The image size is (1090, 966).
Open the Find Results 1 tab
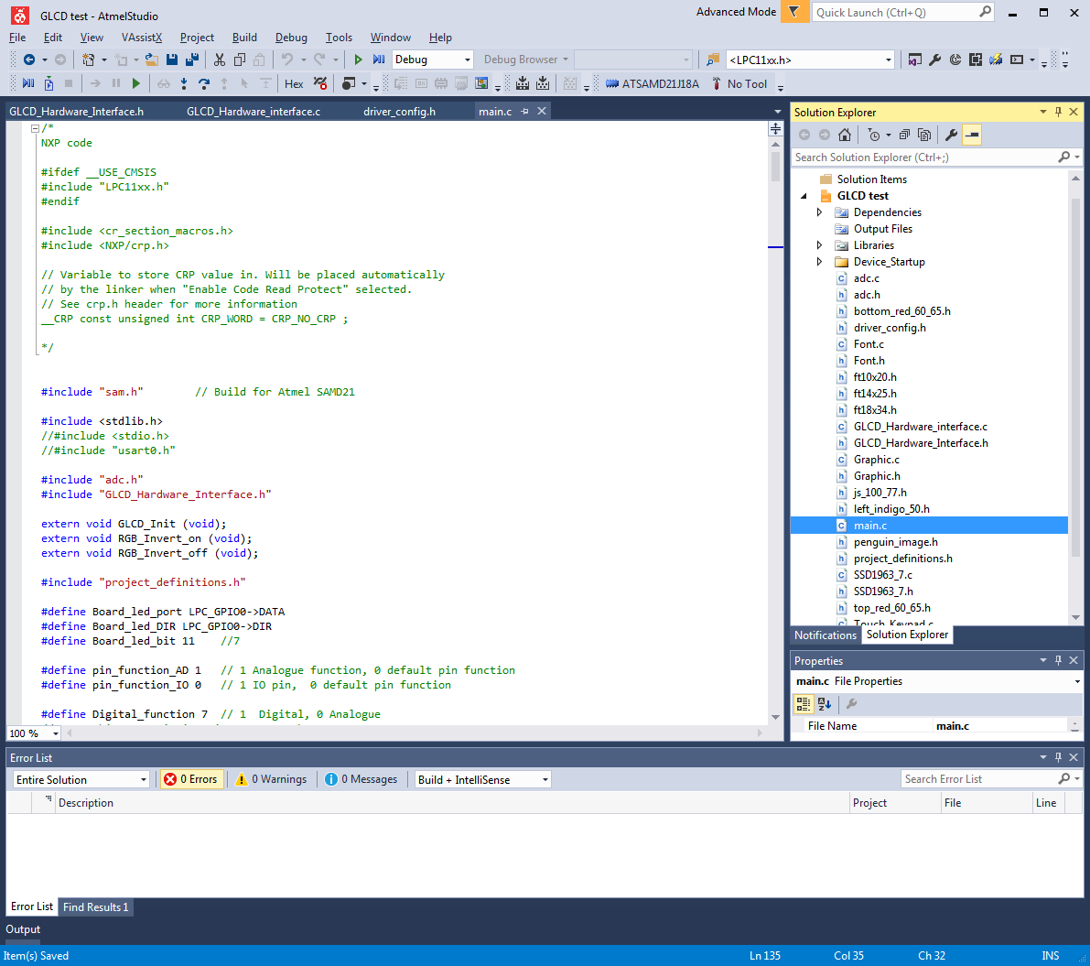point(96,906)
